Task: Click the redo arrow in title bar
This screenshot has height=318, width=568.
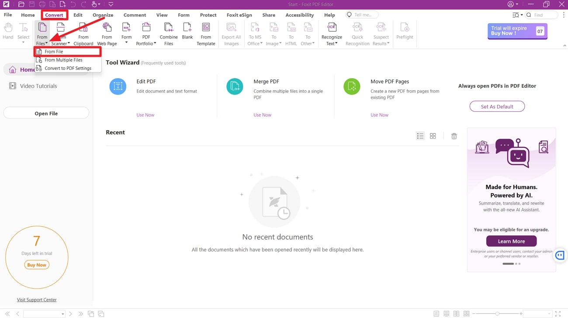Action: coord(83,4)
